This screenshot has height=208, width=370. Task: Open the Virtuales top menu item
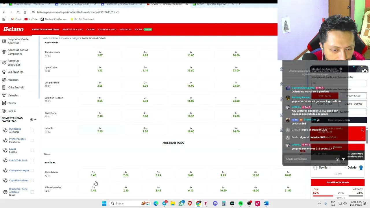[x=125, y=29]
